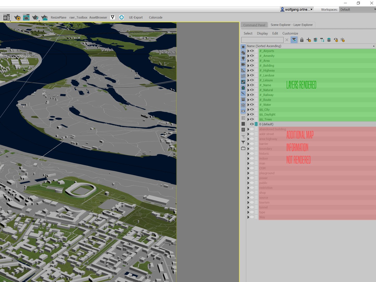Viewport: 376px width, 282px height.
Task: Toggle Display Containers filter icon
Action: click(243, 99)
